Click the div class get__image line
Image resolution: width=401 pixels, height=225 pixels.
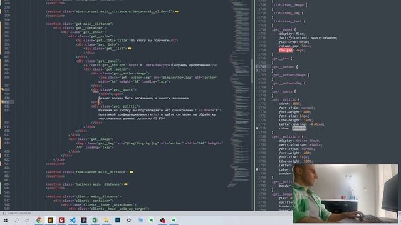(x=91, y=139)
